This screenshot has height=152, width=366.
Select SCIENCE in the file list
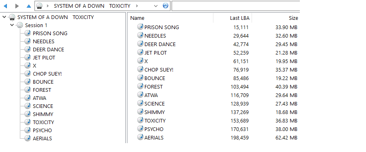point(155,103)
